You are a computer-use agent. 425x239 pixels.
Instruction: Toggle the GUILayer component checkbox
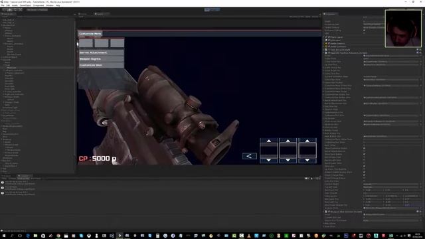pos(329,40)
